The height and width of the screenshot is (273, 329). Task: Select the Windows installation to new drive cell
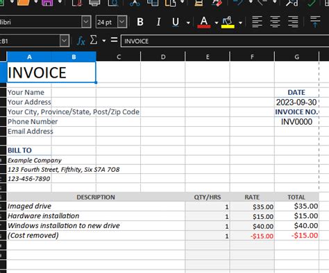point(96,226)
